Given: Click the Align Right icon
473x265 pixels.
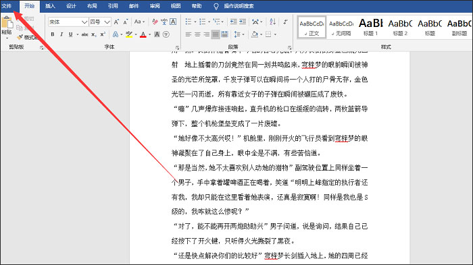Looking at the screenshot, I should pyautogui.click(x=206, y=34).
